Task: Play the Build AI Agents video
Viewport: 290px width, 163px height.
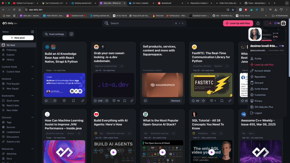Action: (x=113, y=152)
